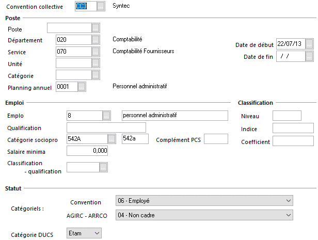Open Planning annuel lookup button

tap(82, 87)
